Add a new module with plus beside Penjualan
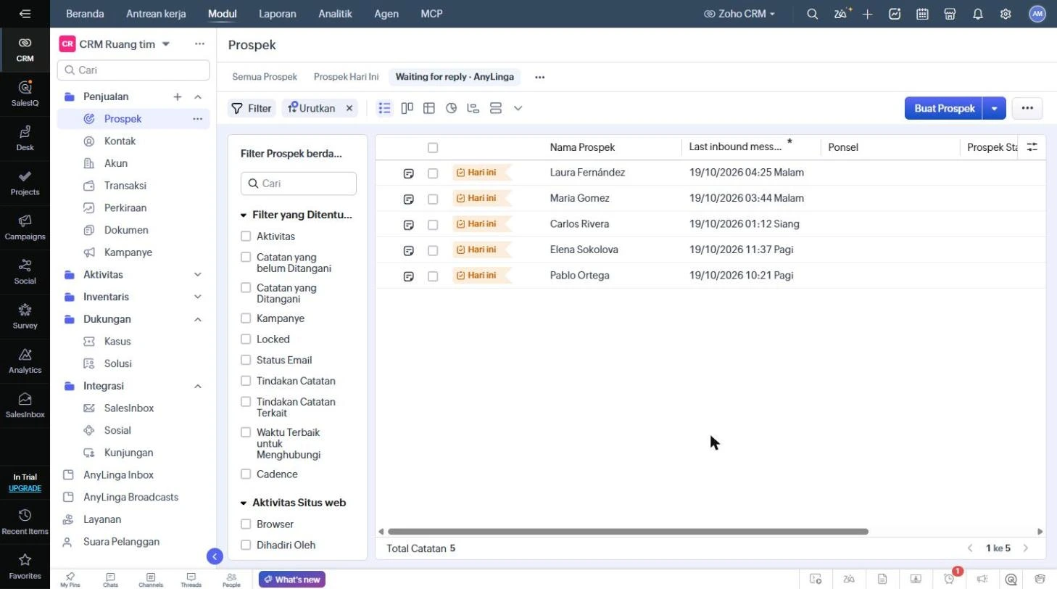 [178, 96]
